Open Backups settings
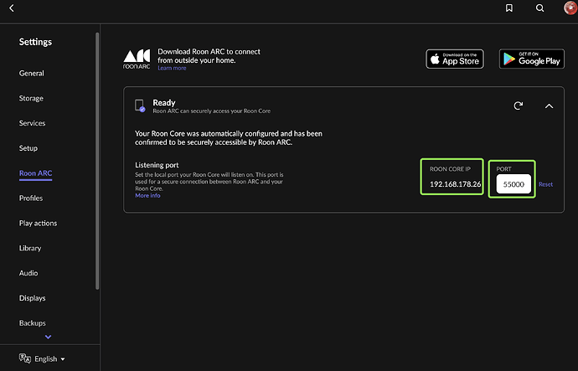 32,323
